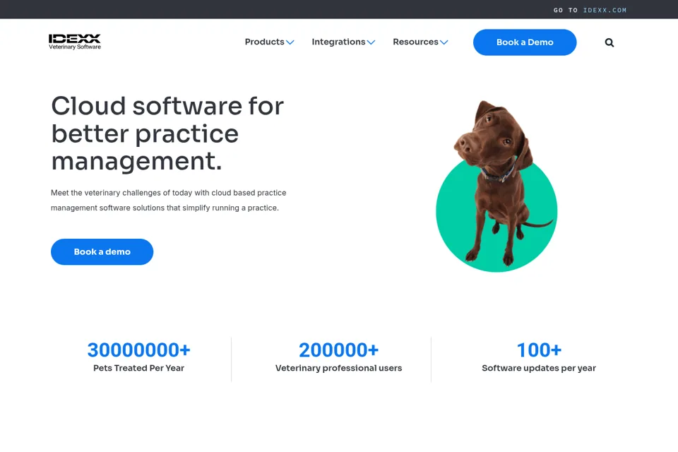Viewport: 678px width, 452px height.
Task: Click the 'GO TO' text in top bar
Action: 566,10
